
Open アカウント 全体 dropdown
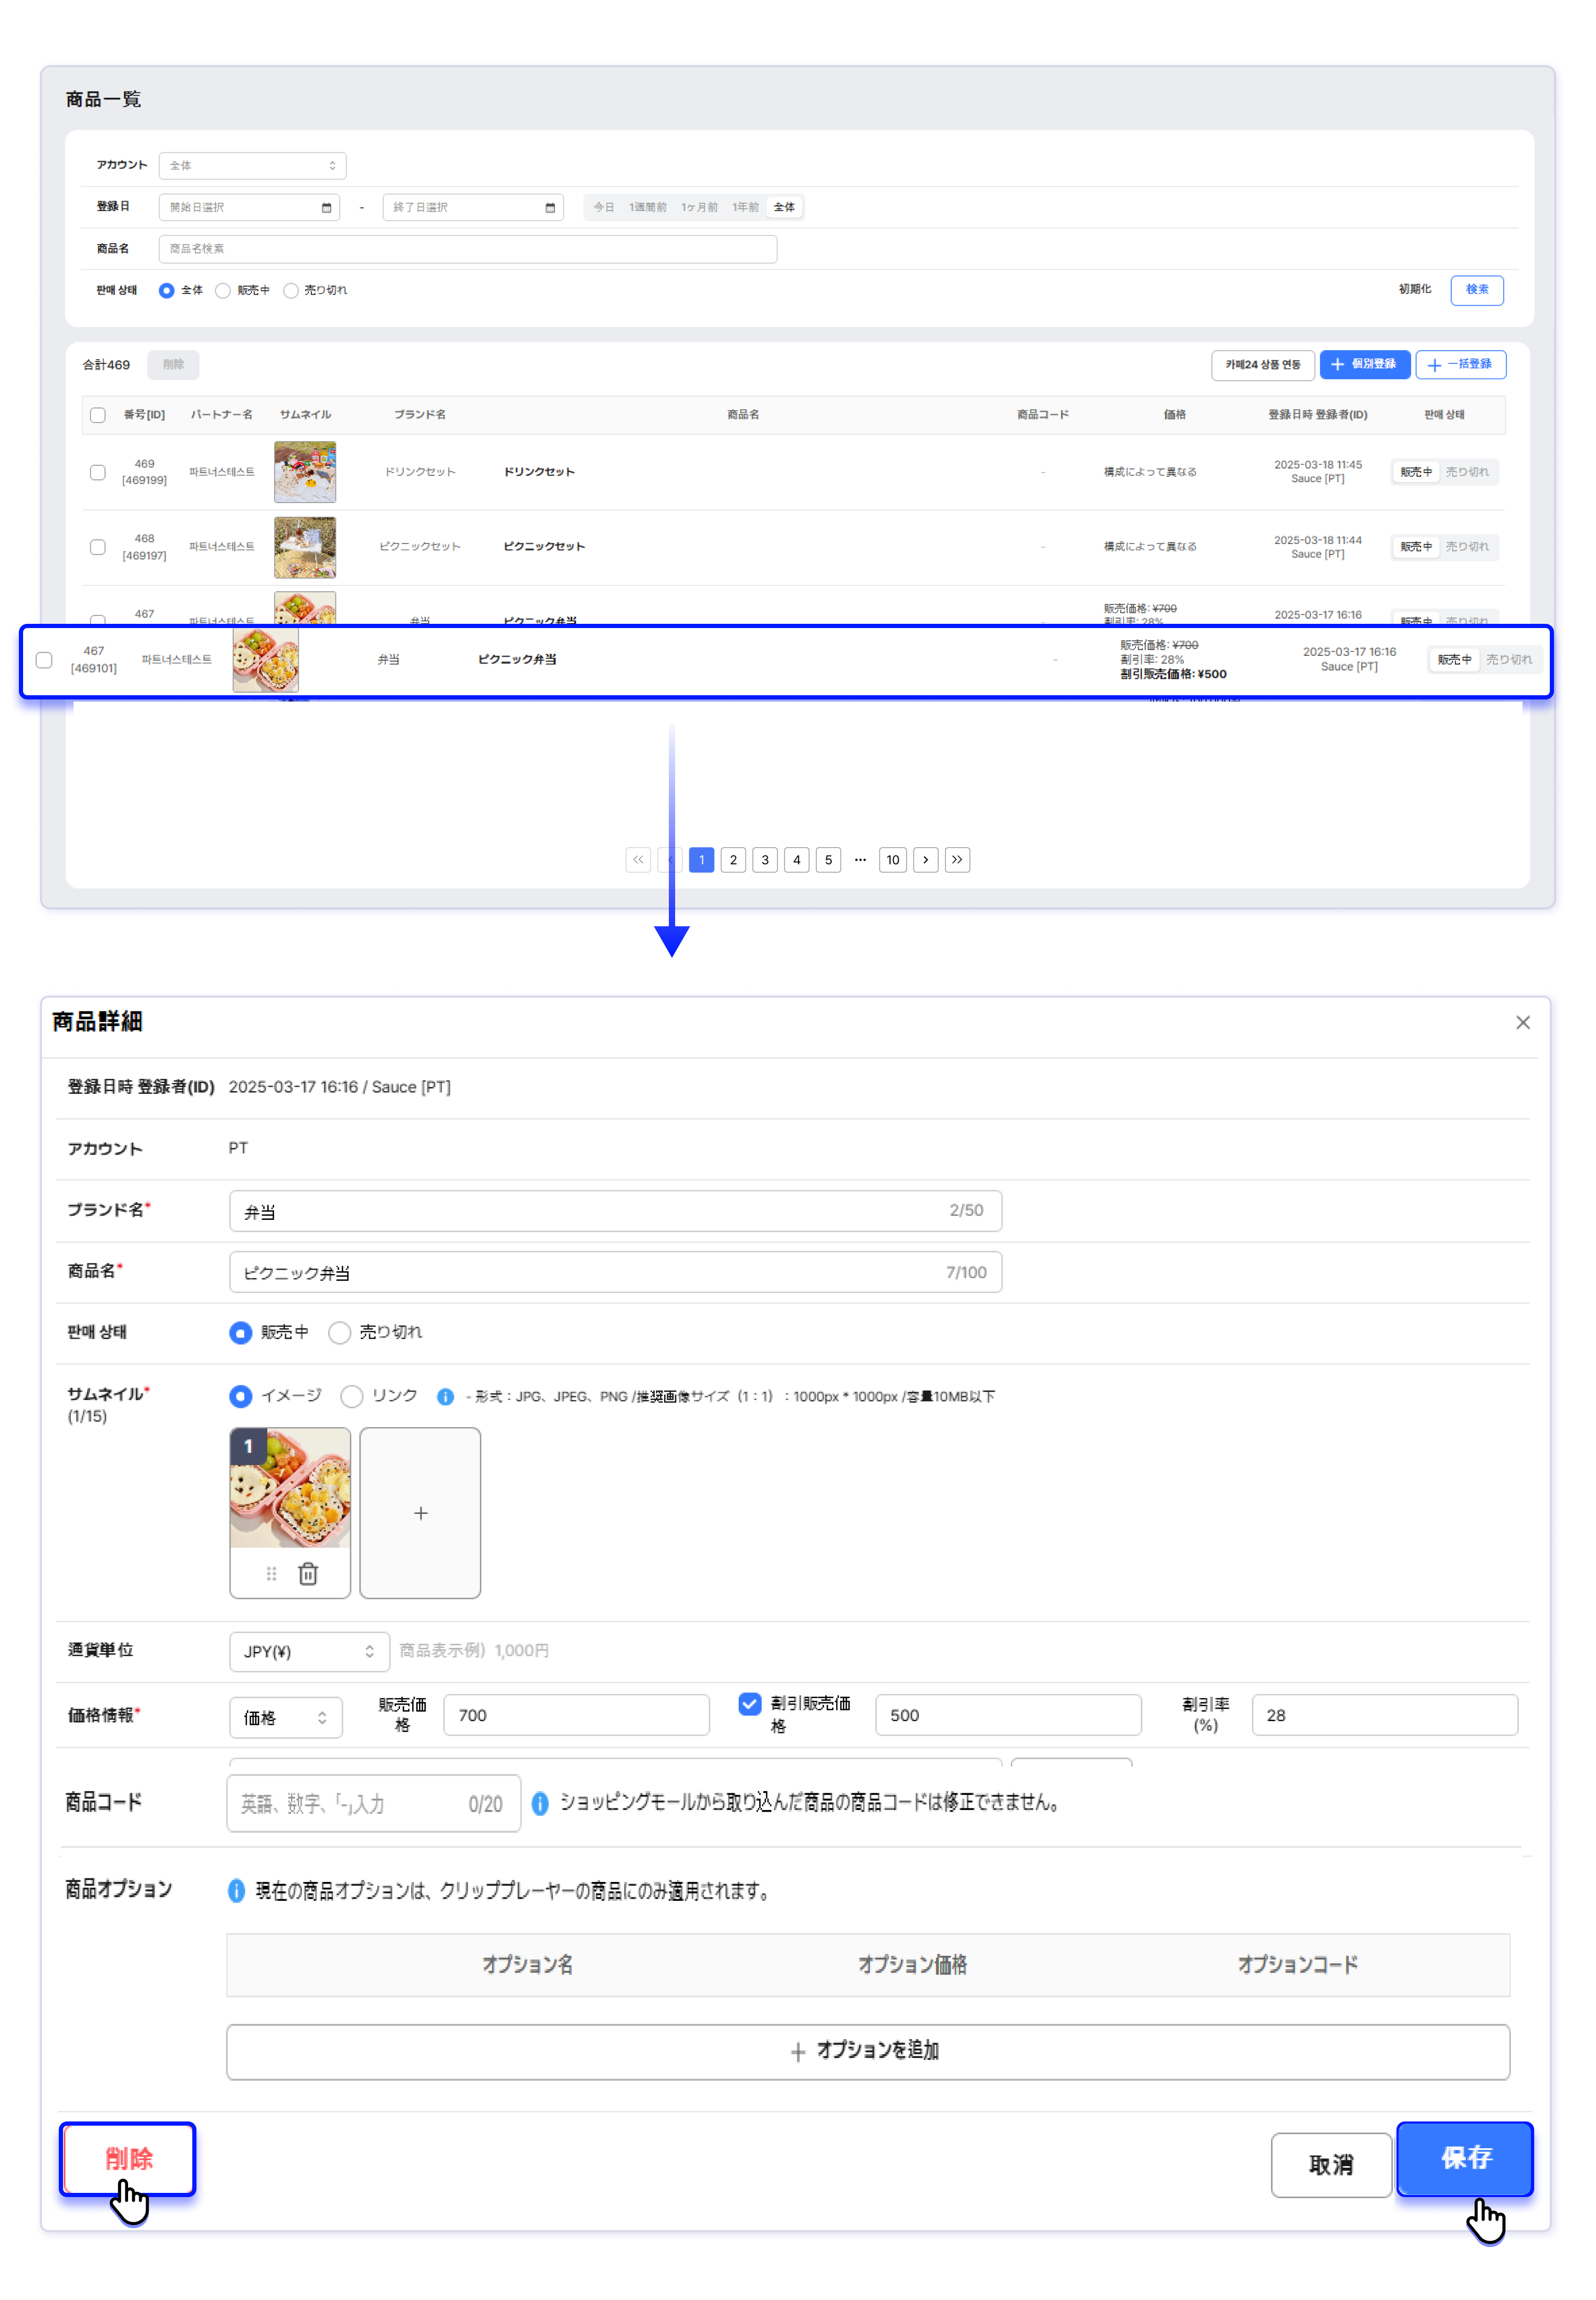click(252, 166)
